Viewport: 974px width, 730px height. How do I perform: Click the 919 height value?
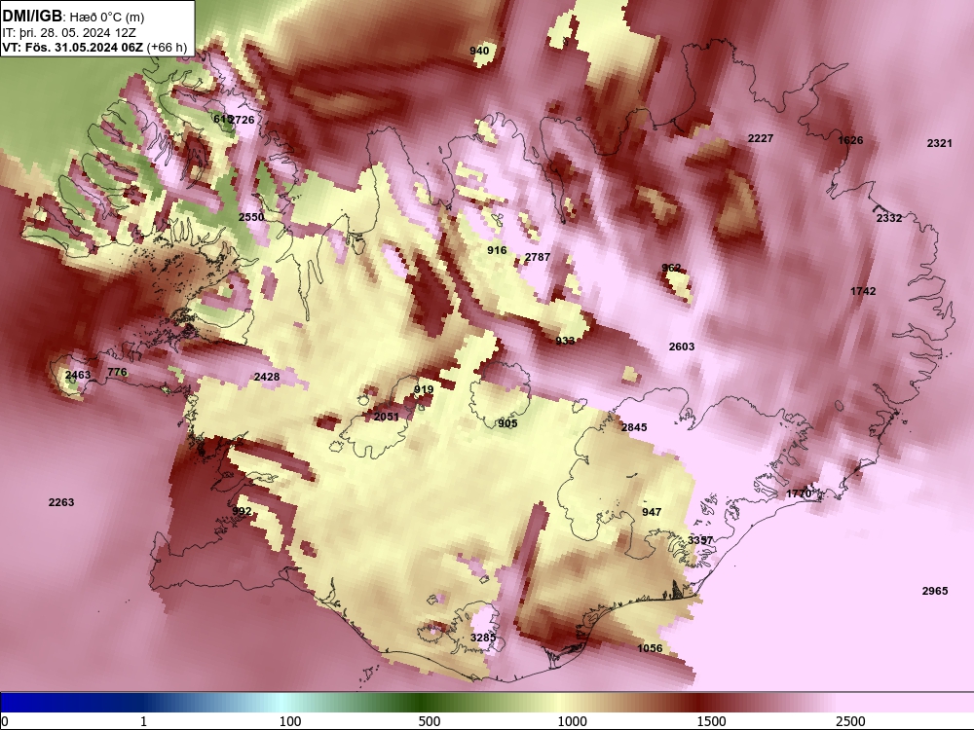click(x=424, y=390)
